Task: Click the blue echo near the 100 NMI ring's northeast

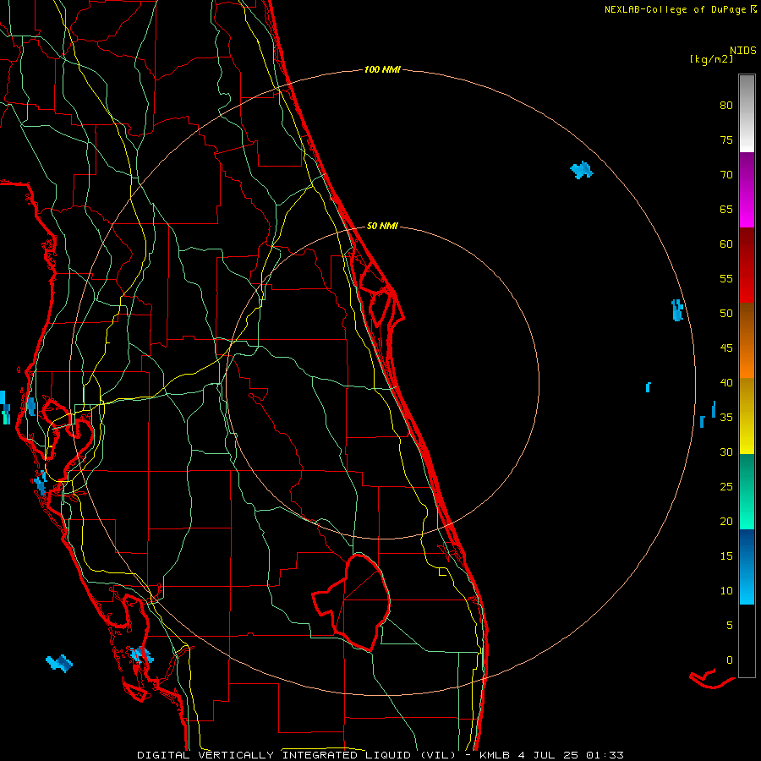Action: [582, 170]
